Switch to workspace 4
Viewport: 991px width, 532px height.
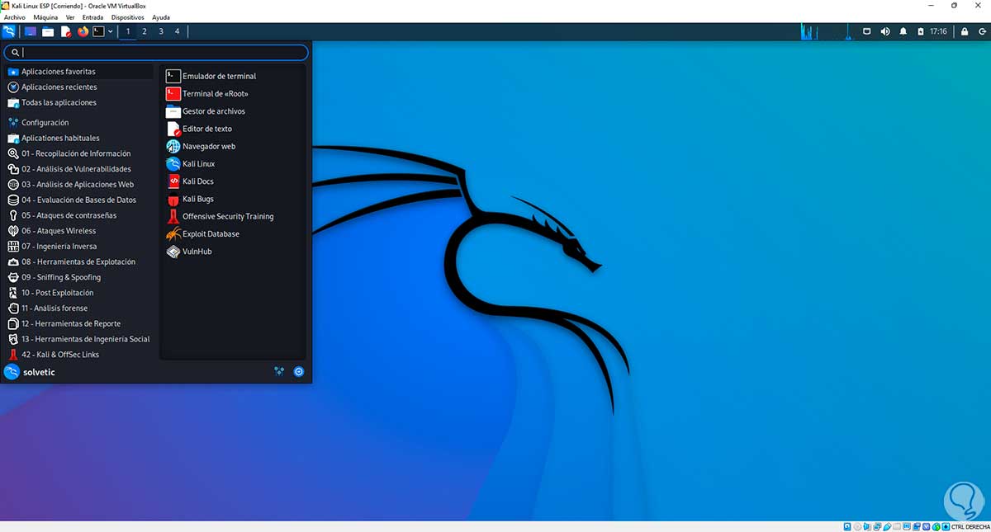[x=177, y=31]
